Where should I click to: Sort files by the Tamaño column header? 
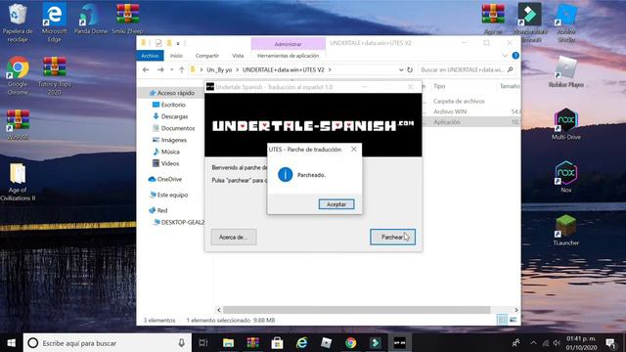coord(510,86)
